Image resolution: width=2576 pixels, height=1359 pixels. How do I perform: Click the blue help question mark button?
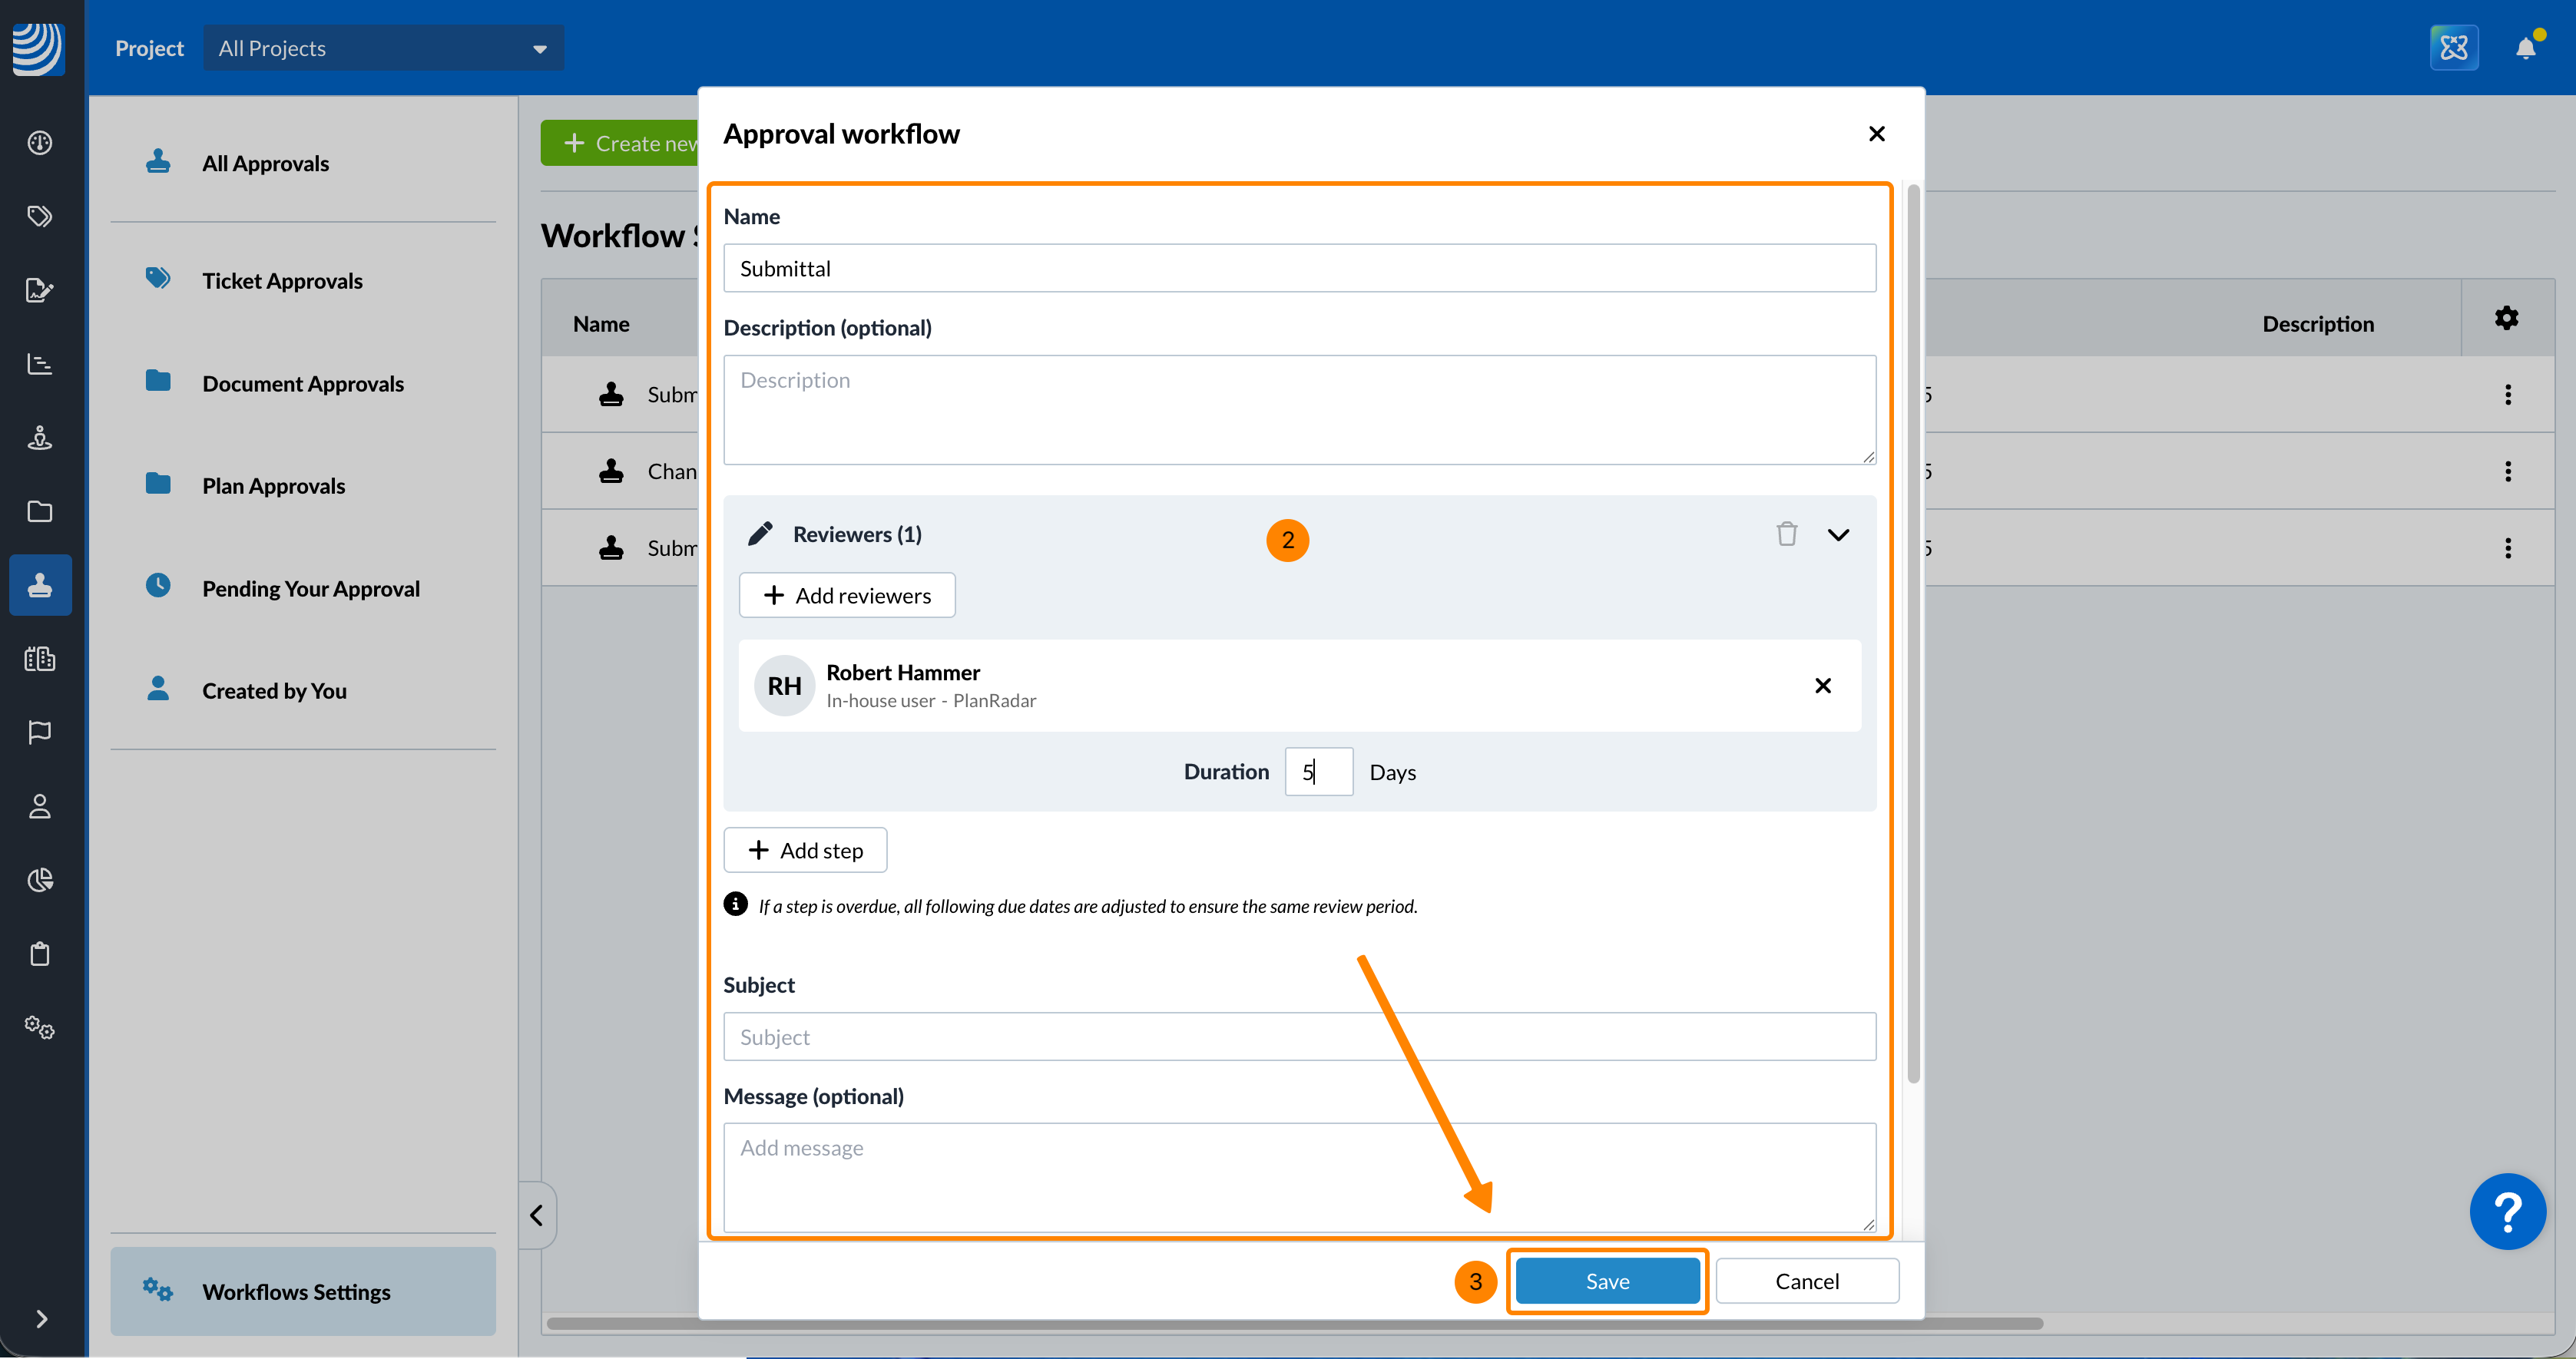[x=2507, y=1211]
